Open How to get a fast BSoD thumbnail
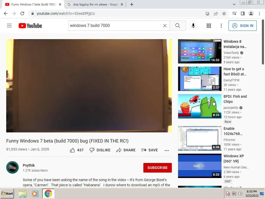This screenshot has width=265, height=199. pos(200,79)
